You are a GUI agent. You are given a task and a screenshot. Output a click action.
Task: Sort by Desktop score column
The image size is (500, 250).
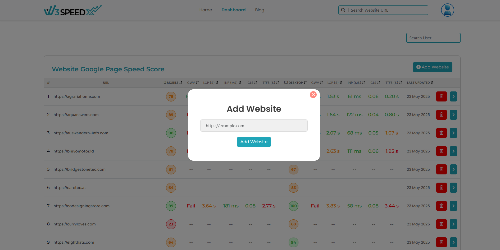(x=296, y=83)
